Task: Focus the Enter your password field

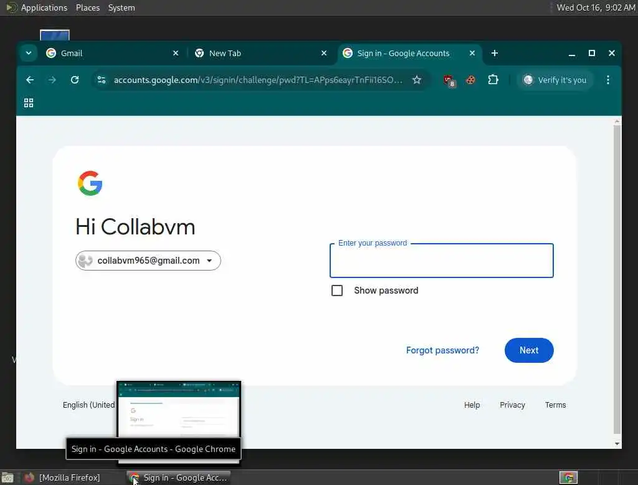Action: [x=442, y=261]
